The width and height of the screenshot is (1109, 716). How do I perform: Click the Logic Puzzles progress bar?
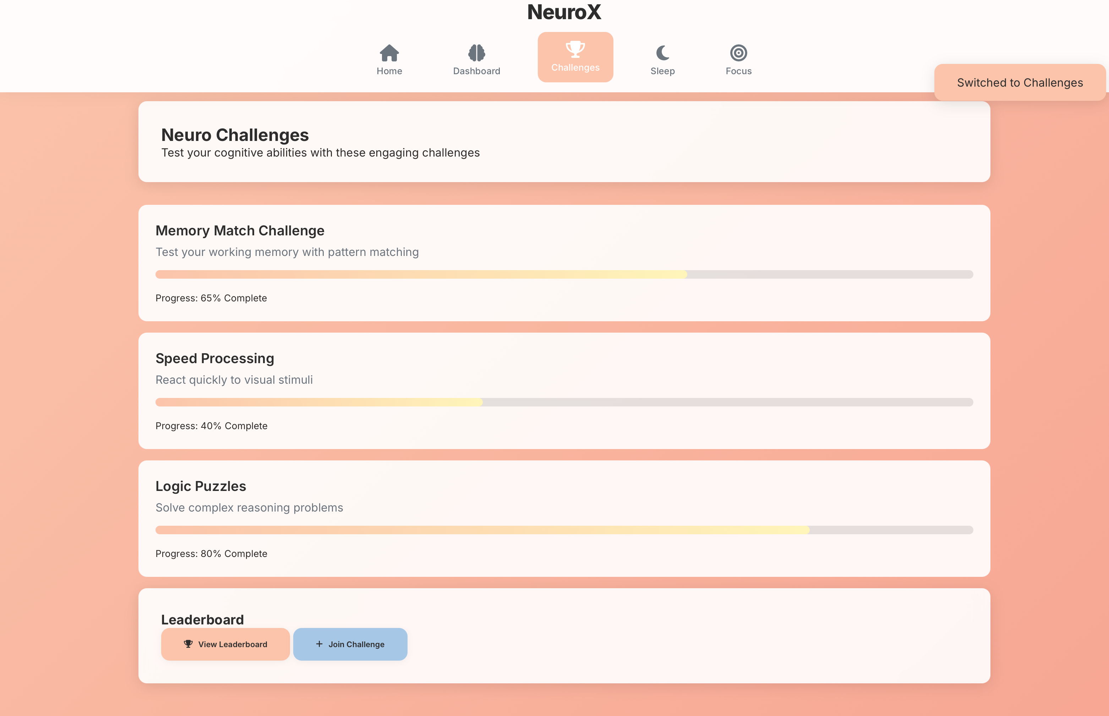(564, 530)
